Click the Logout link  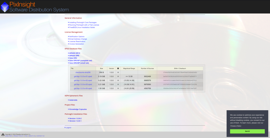coord(68,127)
